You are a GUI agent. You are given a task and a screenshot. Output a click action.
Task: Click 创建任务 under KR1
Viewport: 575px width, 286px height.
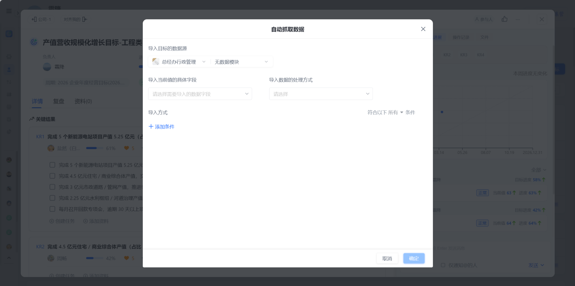click(x=62, y=221)
